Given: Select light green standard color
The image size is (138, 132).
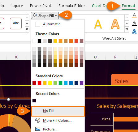Looking at the screenshot, I should tap(55, 83).
